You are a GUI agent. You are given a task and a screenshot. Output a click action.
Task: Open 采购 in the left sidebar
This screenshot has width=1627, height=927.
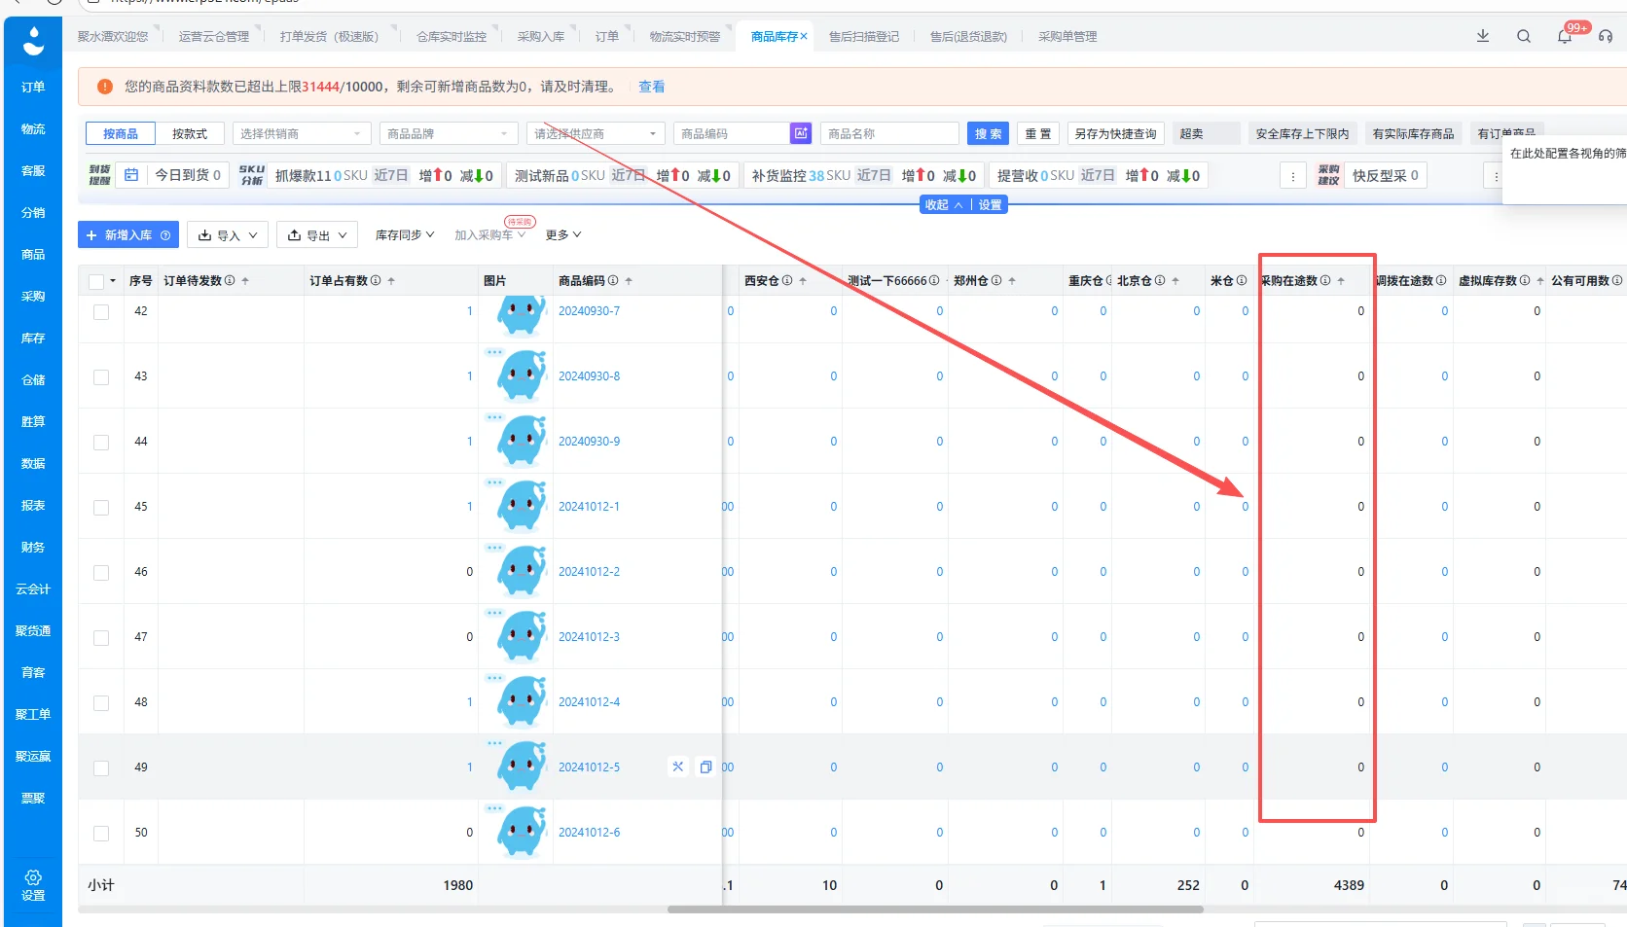[x=33, y=296]
